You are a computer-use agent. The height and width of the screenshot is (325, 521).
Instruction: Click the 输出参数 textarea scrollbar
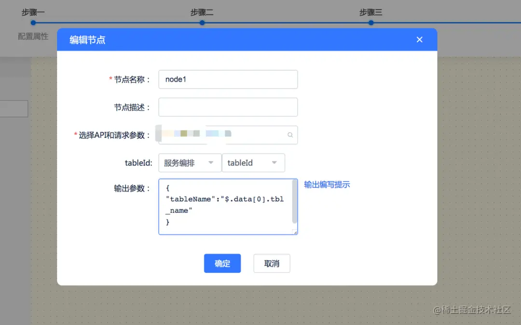click(294, 202)
